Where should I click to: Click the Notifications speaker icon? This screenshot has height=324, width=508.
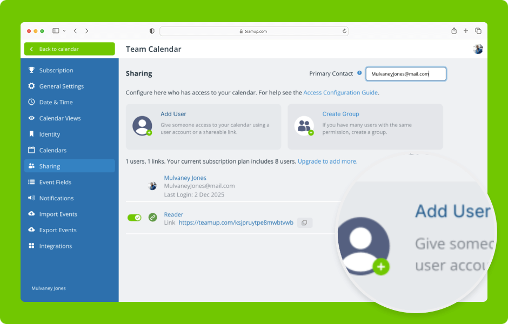click(x=32, y=198)
